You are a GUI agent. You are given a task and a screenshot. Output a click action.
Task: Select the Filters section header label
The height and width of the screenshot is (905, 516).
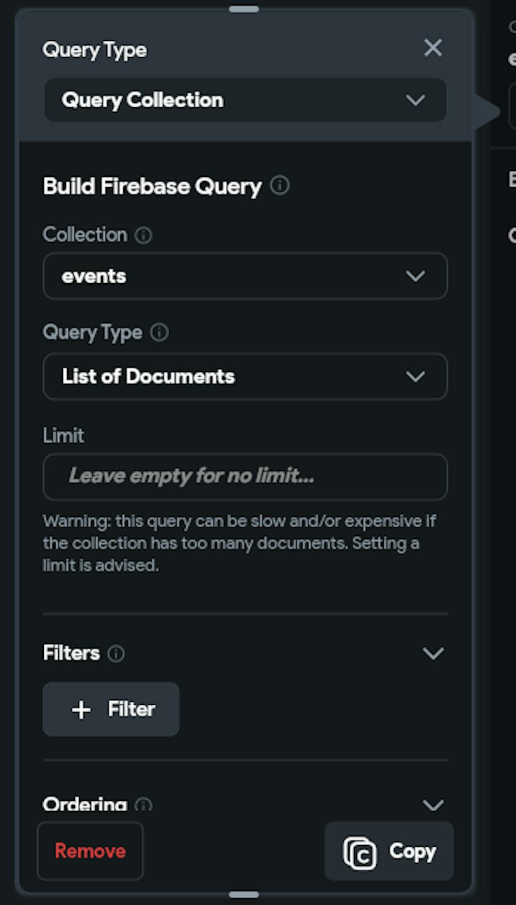[70, 653]
